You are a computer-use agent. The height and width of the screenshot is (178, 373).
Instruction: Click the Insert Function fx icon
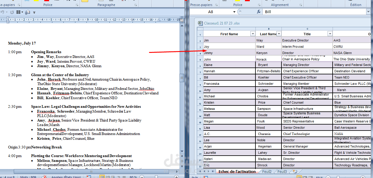tap(259, 12)
